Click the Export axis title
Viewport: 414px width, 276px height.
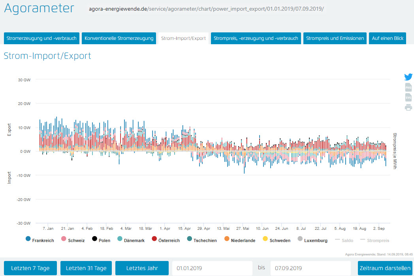click(x=9, y=130)
